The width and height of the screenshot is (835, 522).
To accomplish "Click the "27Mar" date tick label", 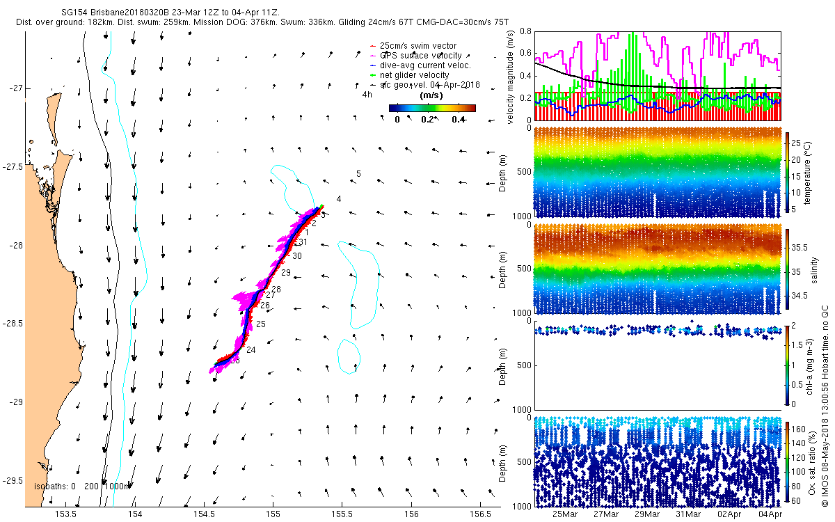I will (606, 514).
